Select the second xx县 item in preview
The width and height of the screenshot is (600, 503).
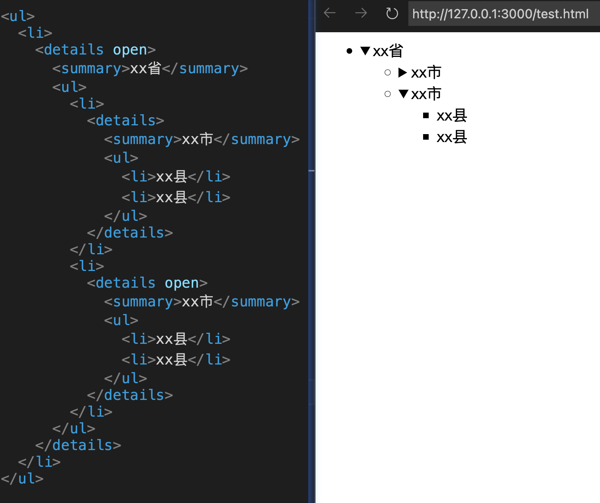[452, 137]
